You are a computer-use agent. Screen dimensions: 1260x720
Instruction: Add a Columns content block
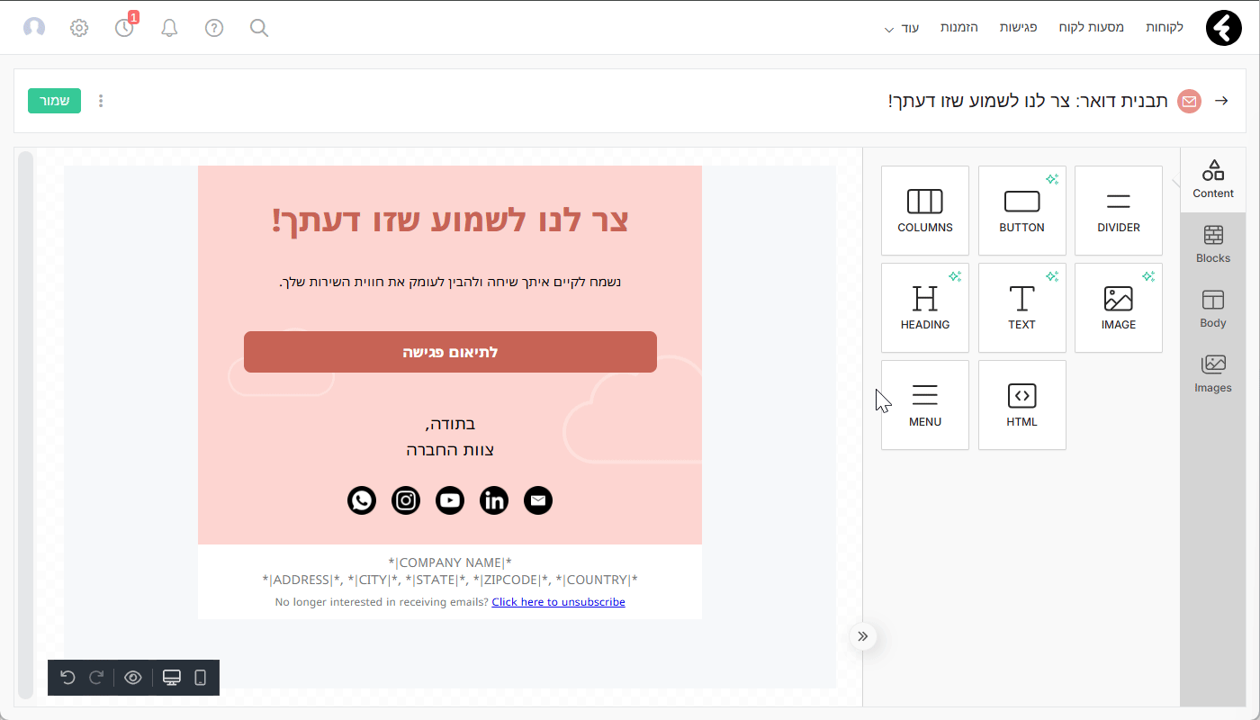point(925,211)
